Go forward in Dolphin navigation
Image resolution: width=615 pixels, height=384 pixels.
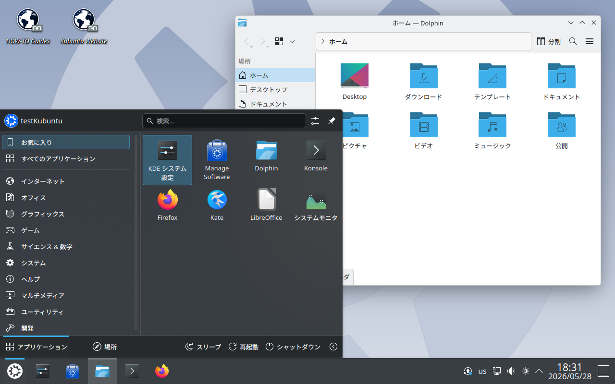[x=264, y=42]
